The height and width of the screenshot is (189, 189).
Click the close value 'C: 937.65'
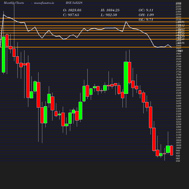[71, 15]
